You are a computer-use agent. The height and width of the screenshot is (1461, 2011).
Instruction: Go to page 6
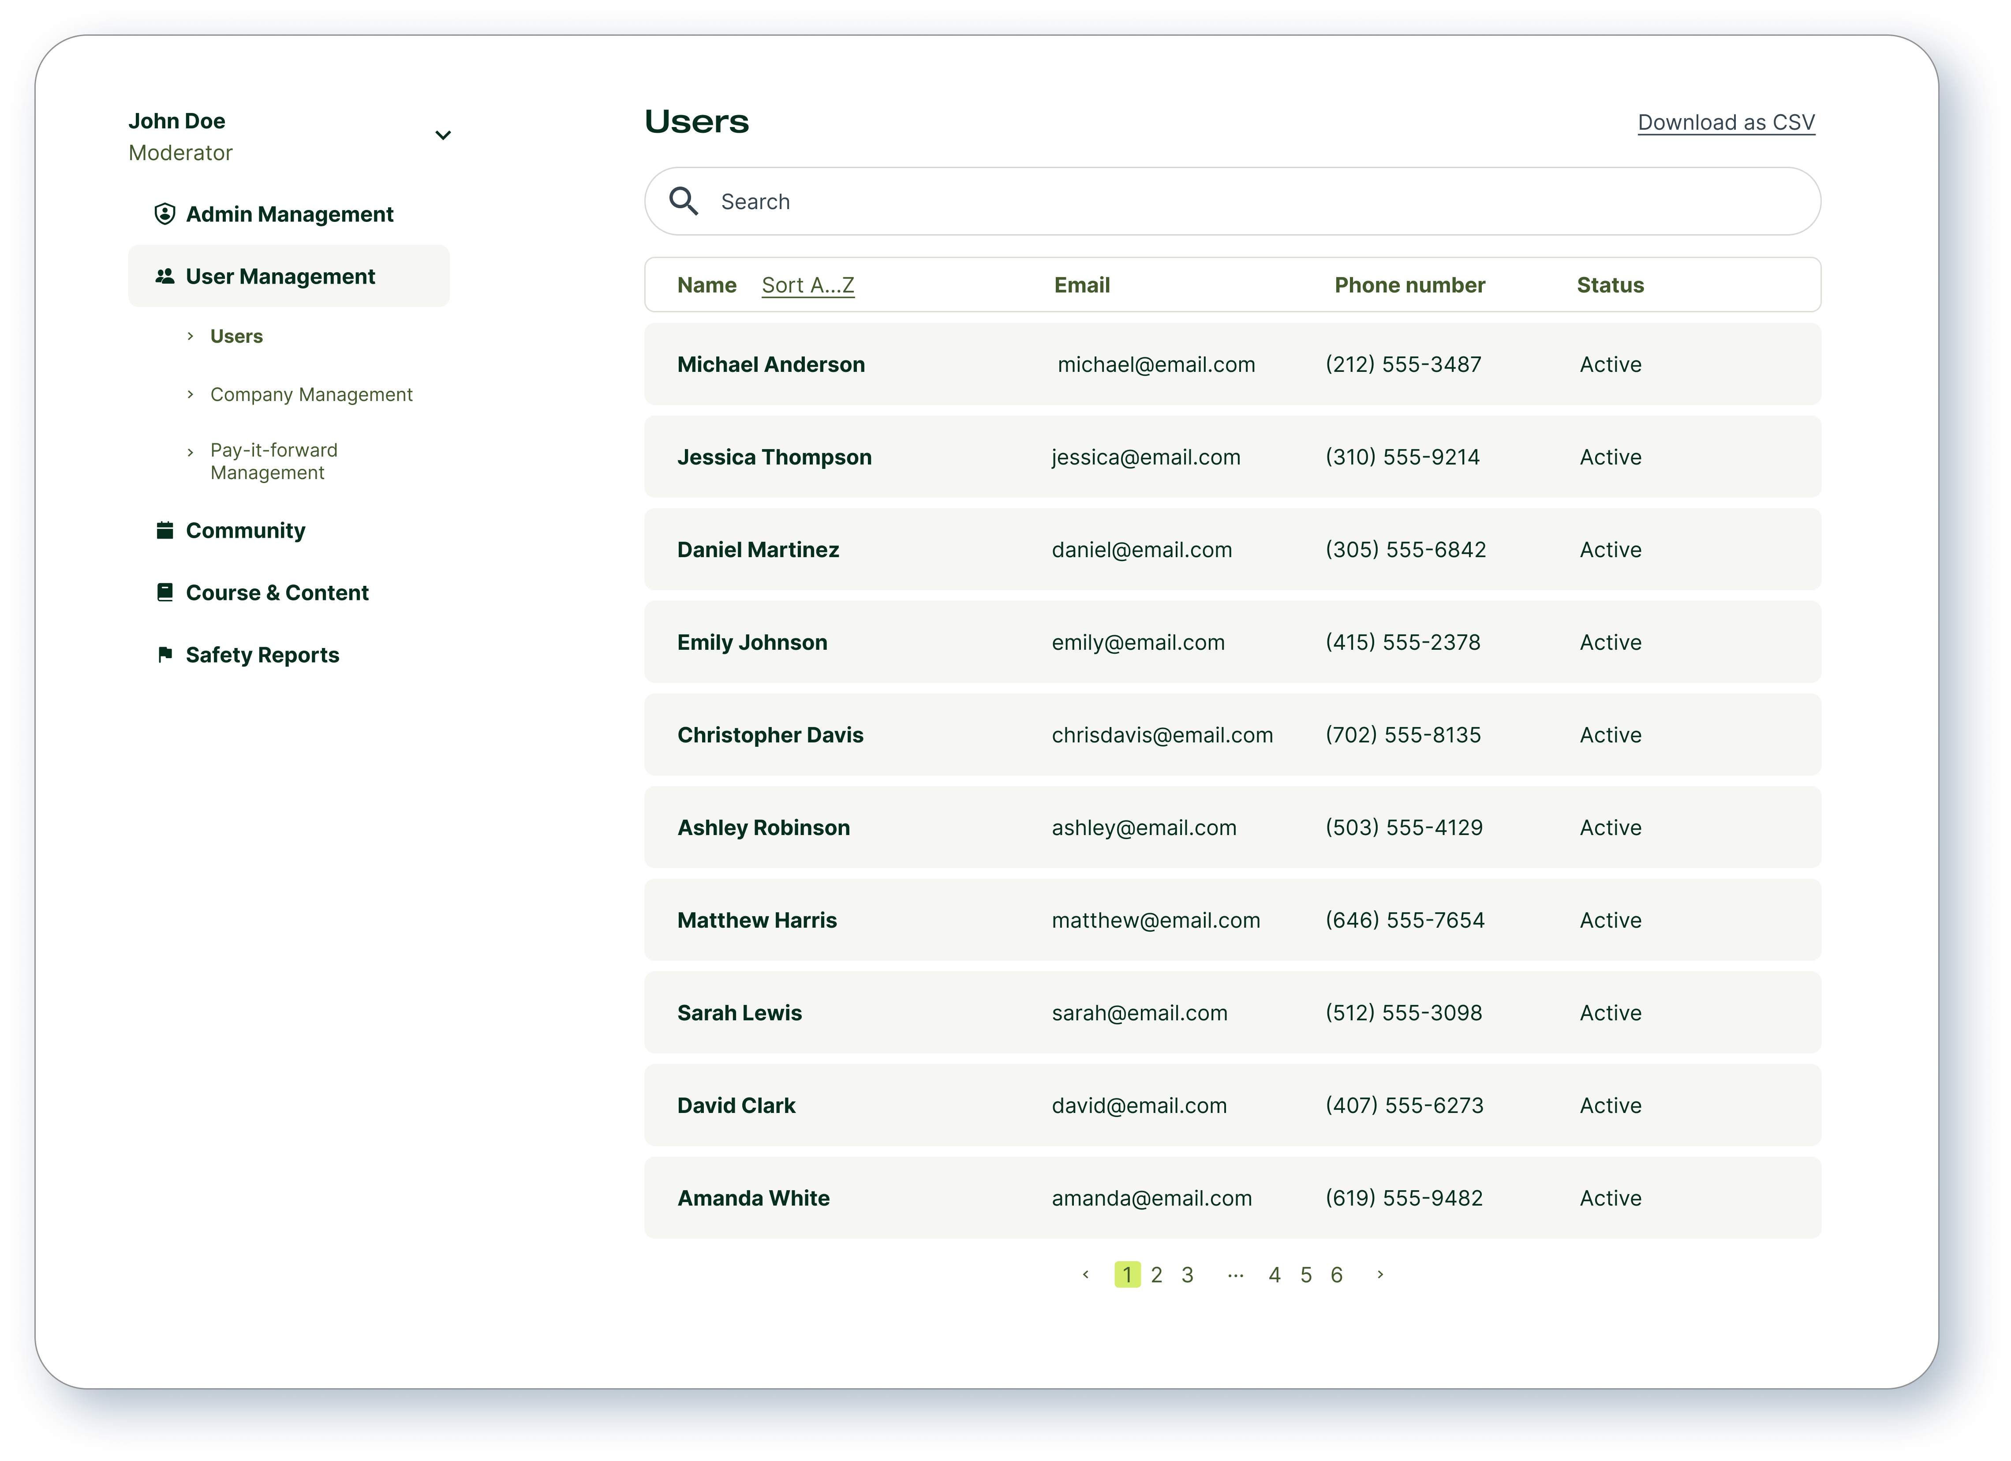(x=1336, y=1275)
